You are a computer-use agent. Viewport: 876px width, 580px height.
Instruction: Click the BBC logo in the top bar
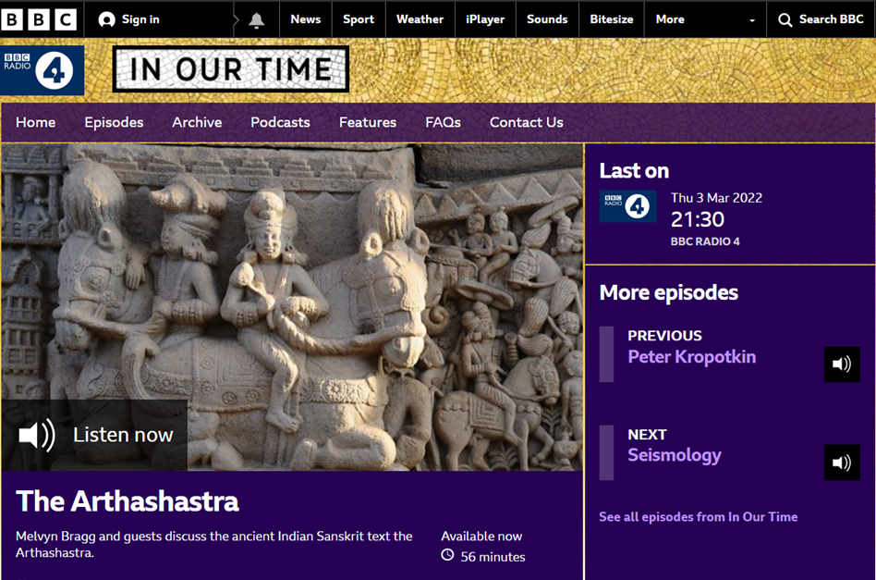click(40, 19)
